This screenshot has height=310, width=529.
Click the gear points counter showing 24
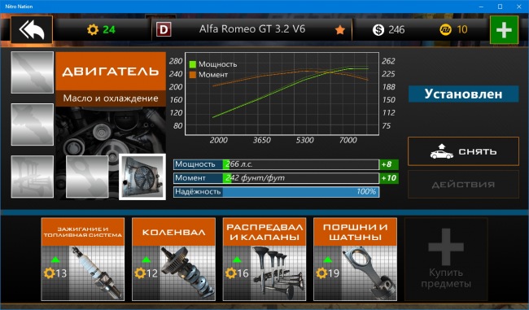101,29
